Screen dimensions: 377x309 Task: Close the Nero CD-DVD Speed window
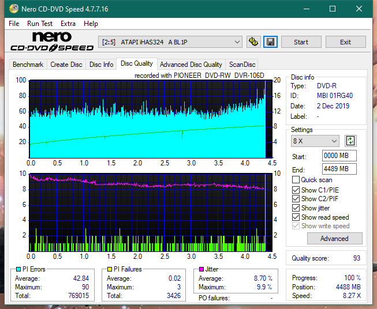pos(359,9)
